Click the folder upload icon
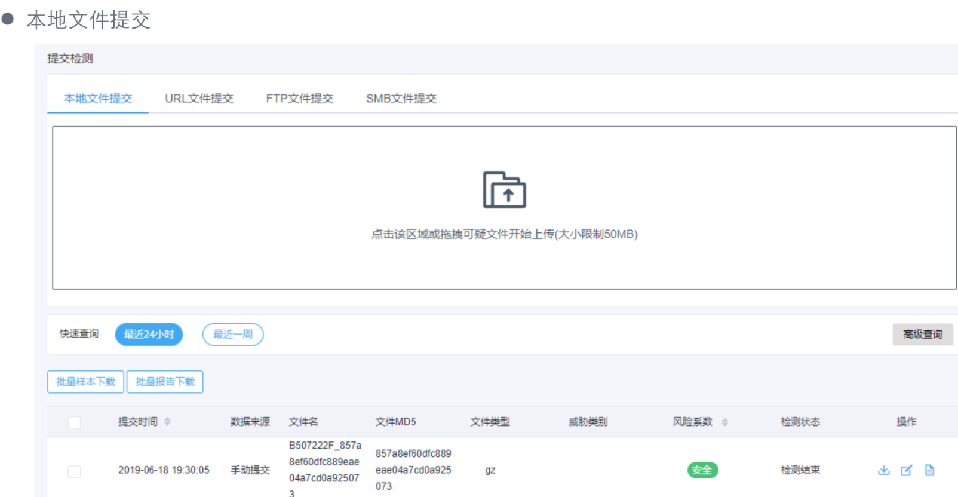The width and height of the screenshot is (958, 497). coord(504,190)
